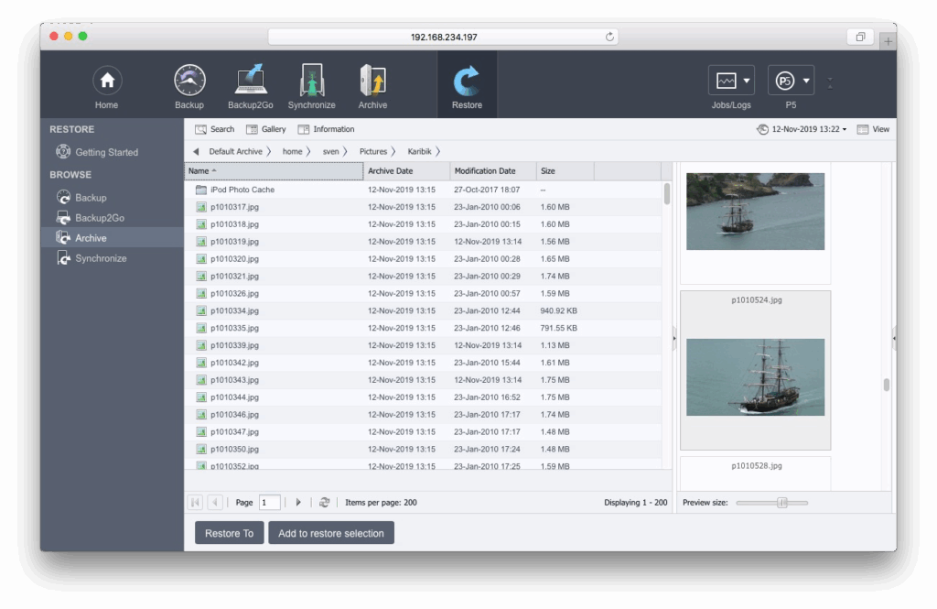The image size is (937, 609).
Task: Sort the list by Name column header
Action: 274,171
